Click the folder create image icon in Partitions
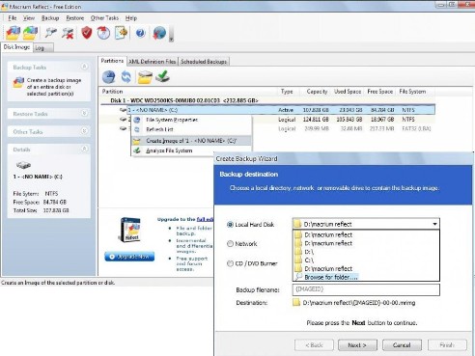 145,77
